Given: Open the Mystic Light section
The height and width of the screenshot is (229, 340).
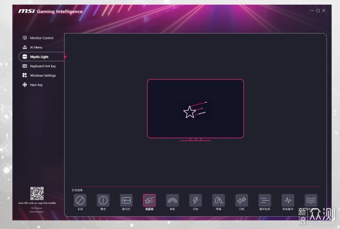Looking at the screenshot, I should pos(42,57).
